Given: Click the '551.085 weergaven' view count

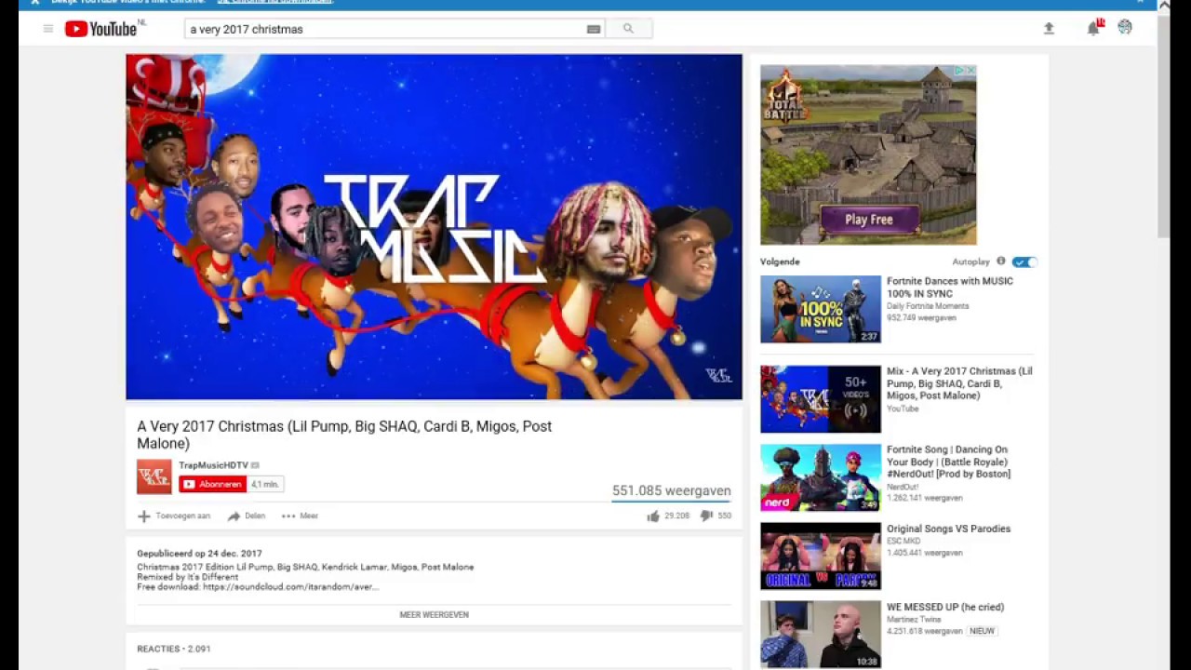Looking at the screenshot, I should pyautogui.click(x=672, y=490).
